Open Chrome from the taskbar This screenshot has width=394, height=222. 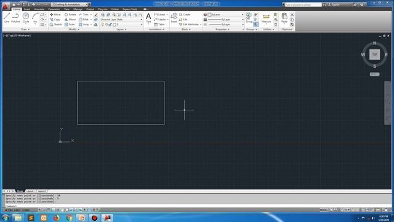pos(69,218)
